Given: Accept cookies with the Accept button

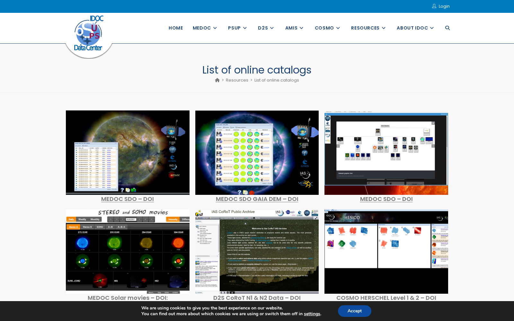Looking at the screenshot, I should click(x=355, y=311).
